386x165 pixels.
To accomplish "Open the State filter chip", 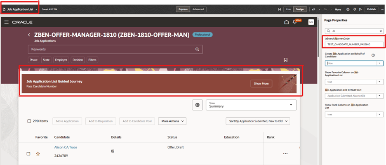I will (x=46, y=60).
